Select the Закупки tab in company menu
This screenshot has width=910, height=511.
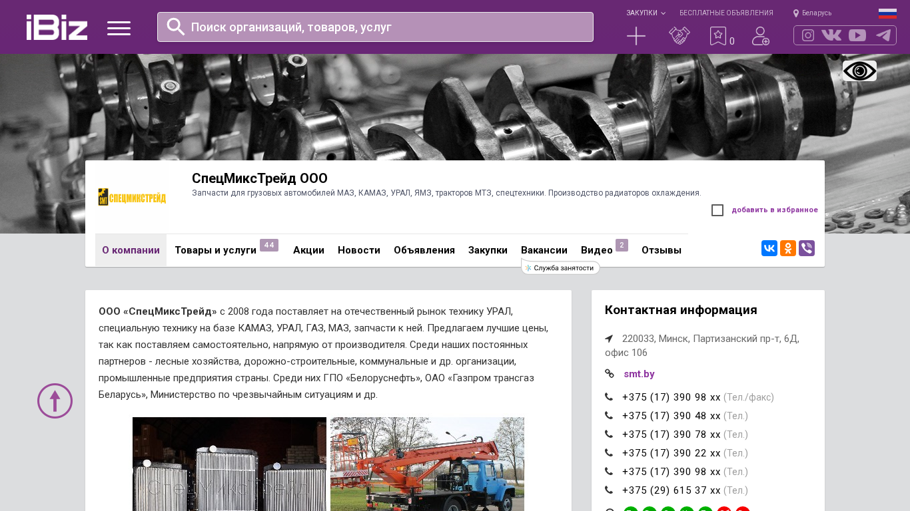[x=488, y=250]
